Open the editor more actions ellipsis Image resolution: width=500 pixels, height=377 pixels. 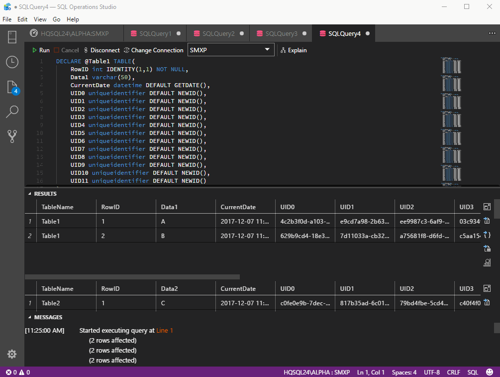[x=492, y=33]
